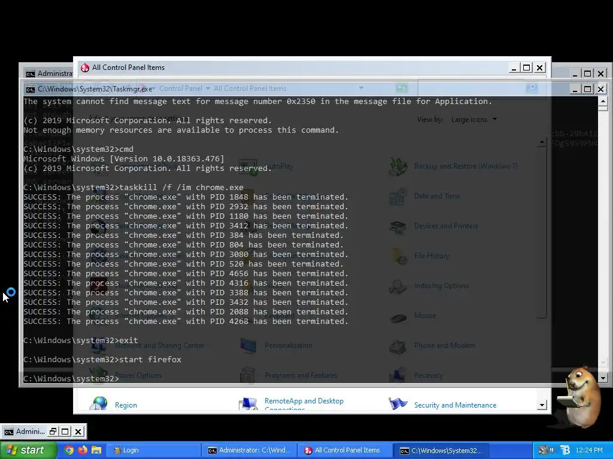Minimize the All Control Panel Items window
Image resolution: width=613 pixels, height=459 pixels.
point(514,68)
